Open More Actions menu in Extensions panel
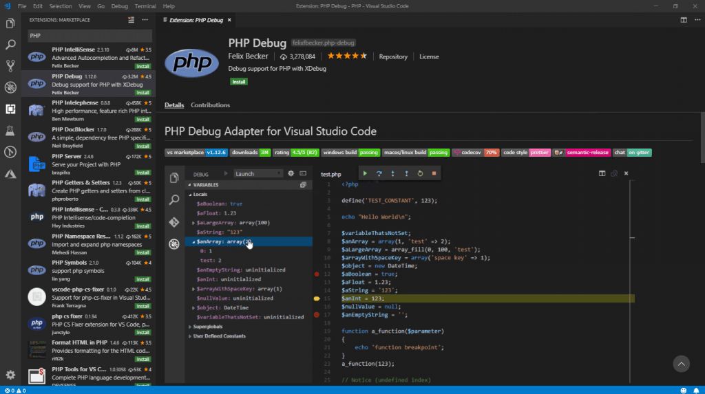Image resolution: width=705 pixels, height=394 pixels. tap(145, 20)
